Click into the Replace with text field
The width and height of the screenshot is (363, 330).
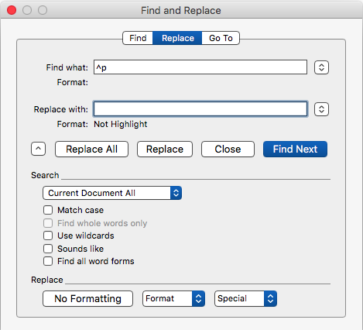[200, 109]
